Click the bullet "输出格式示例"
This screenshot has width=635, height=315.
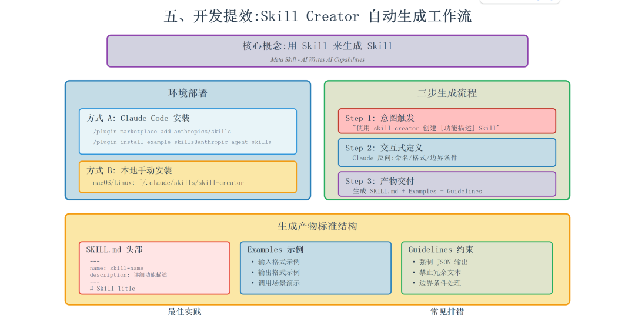[x=279, y=273]
